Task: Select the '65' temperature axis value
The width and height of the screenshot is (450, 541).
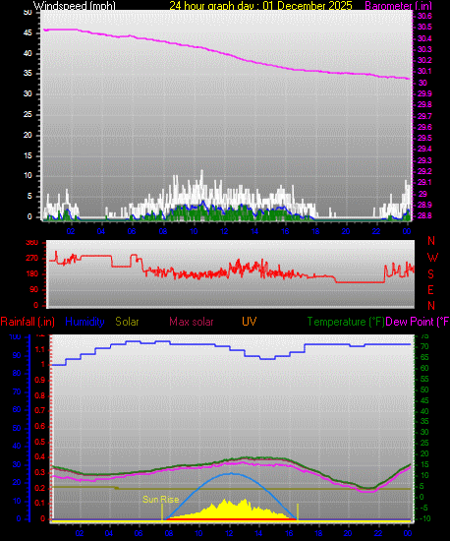Action: pos(424,358)
